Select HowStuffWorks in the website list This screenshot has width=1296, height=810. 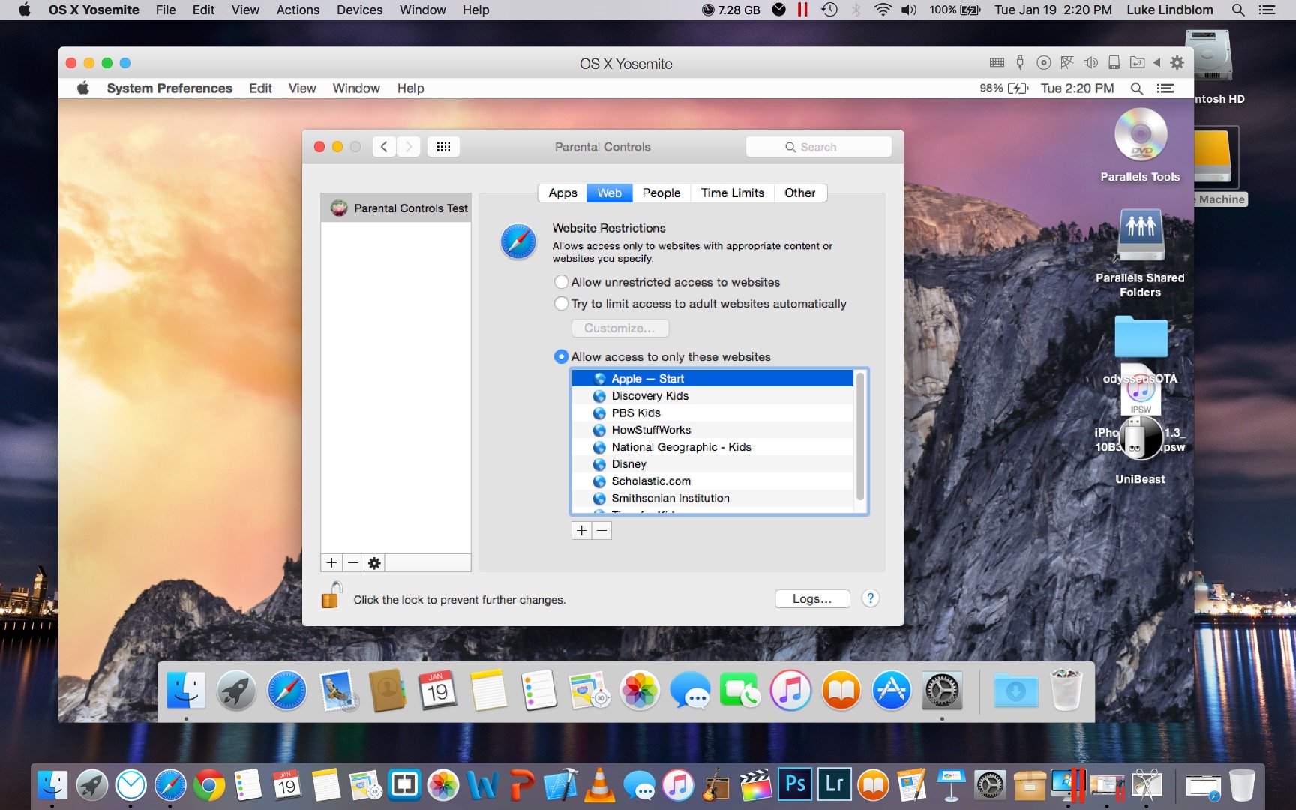712,430
